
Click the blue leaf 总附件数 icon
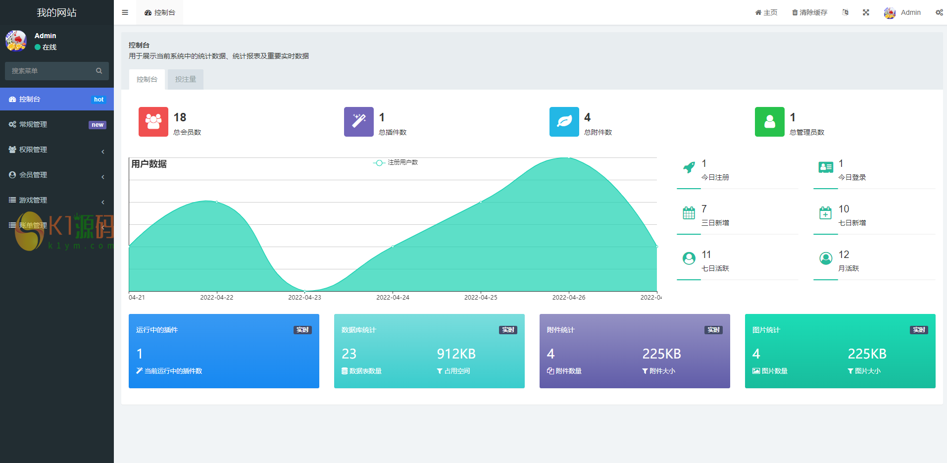[x=564, y=122]
